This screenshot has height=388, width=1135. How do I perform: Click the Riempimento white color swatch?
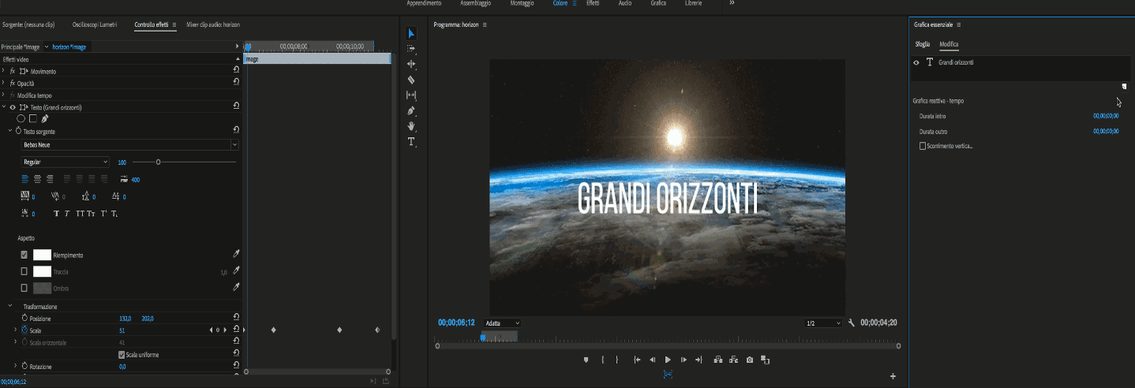pos(42,255)
